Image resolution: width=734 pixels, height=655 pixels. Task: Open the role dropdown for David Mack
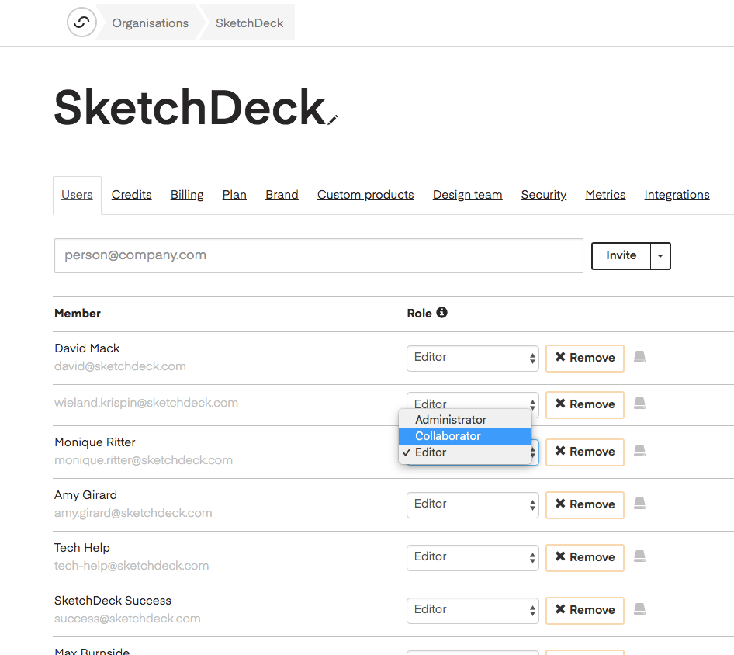click(473, 359)
